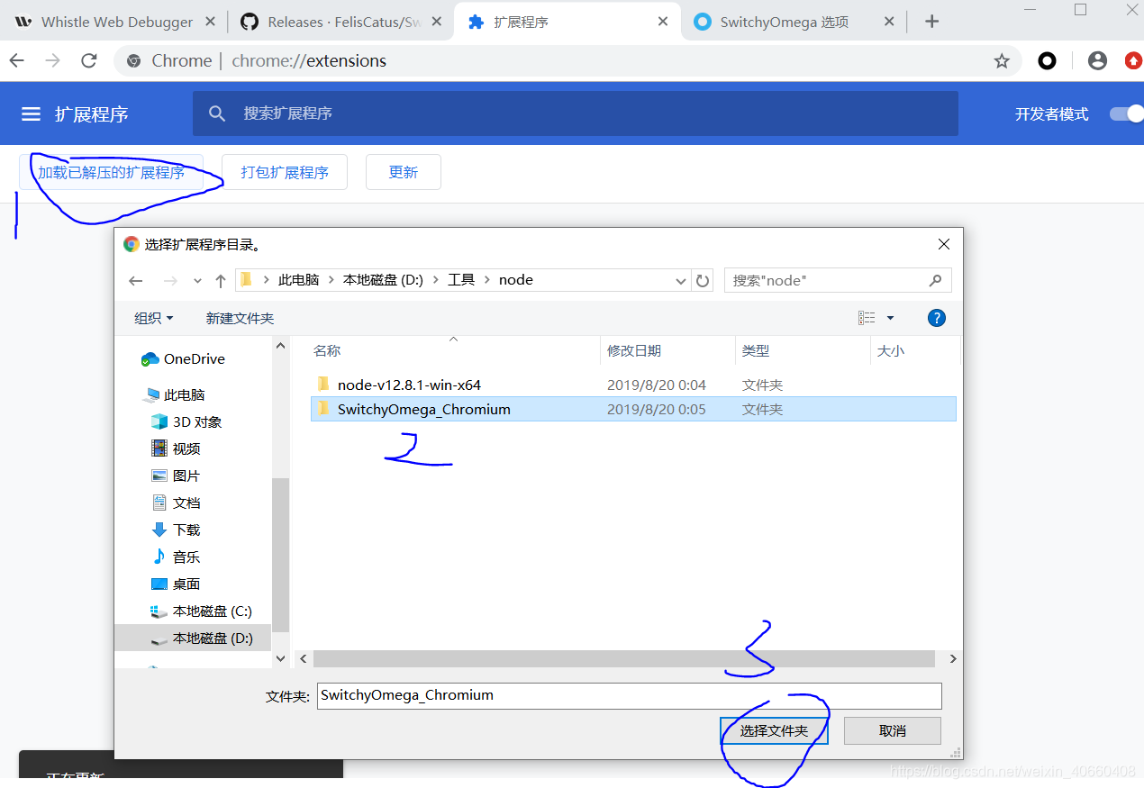Click the Folder name (文件夹) input field
The height and width of the screenshot is (788, 1144).
pyautogui.click(x=630, y=695)
